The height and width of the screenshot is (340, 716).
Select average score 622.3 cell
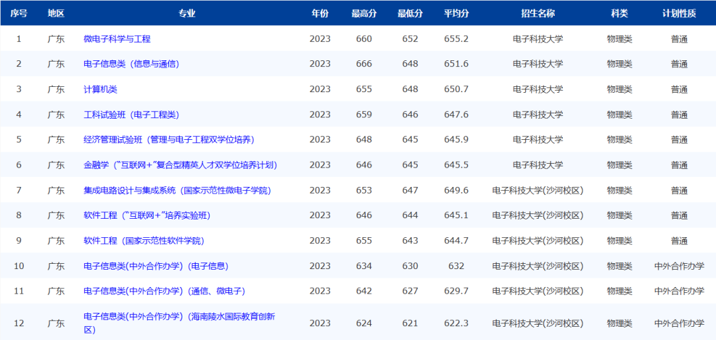click(456, 323)
